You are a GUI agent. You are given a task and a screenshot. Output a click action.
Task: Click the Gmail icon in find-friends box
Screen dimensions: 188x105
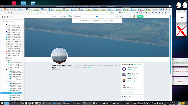click(124, 86)
